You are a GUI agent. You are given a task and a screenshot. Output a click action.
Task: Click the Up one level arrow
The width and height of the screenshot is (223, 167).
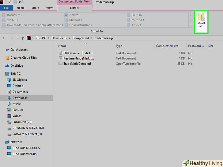point(22,38)
